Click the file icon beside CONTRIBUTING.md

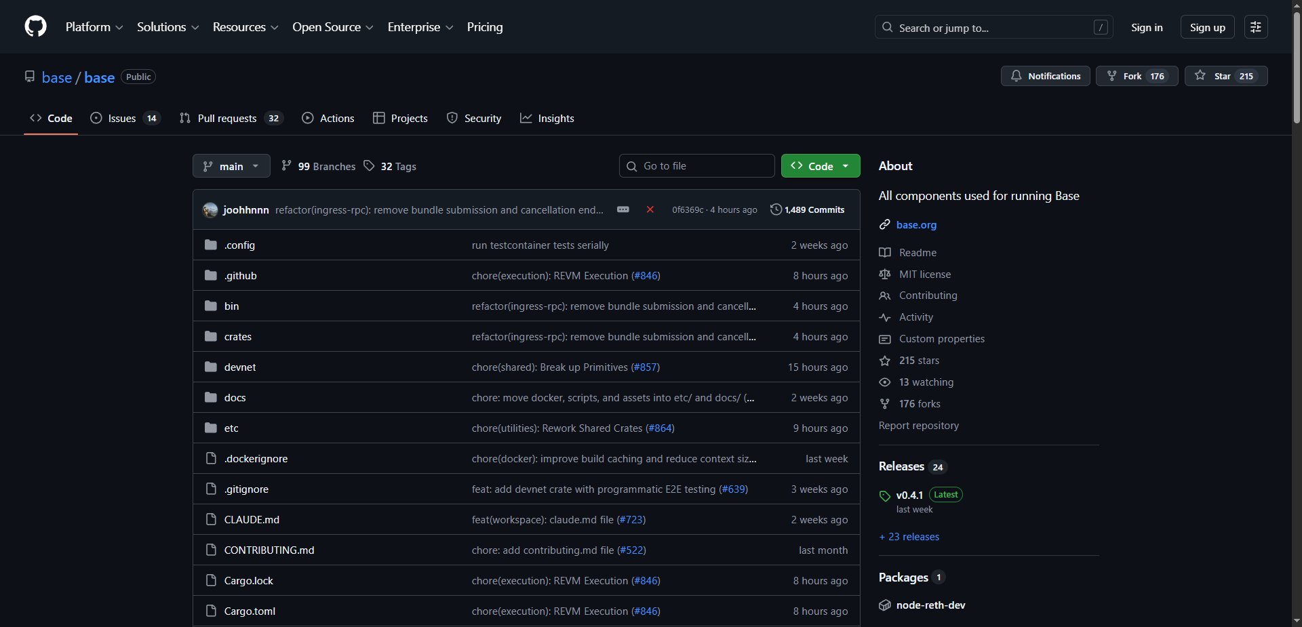tap(211, 550)
